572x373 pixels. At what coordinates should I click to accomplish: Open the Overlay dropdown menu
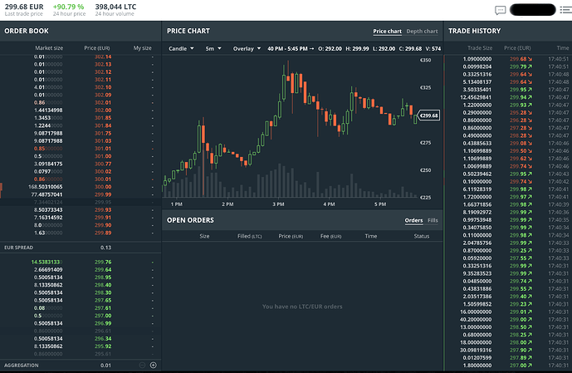(x=247, y=48)
